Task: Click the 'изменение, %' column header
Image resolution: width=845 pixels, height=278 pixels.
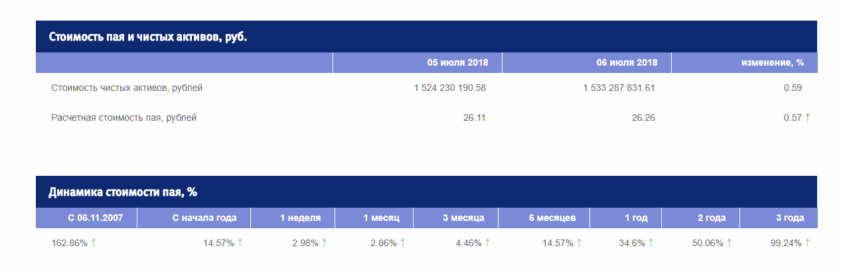Action: [773, 62]
